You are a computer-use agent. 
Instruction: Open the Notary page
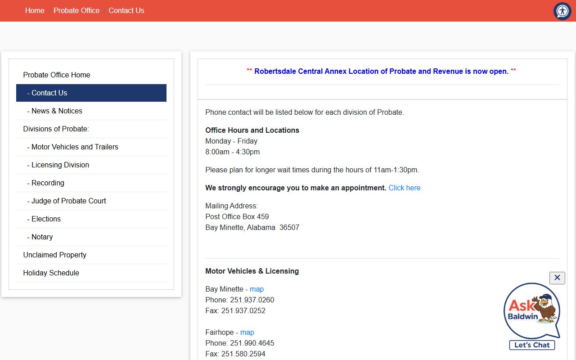[x=91, y=237]
